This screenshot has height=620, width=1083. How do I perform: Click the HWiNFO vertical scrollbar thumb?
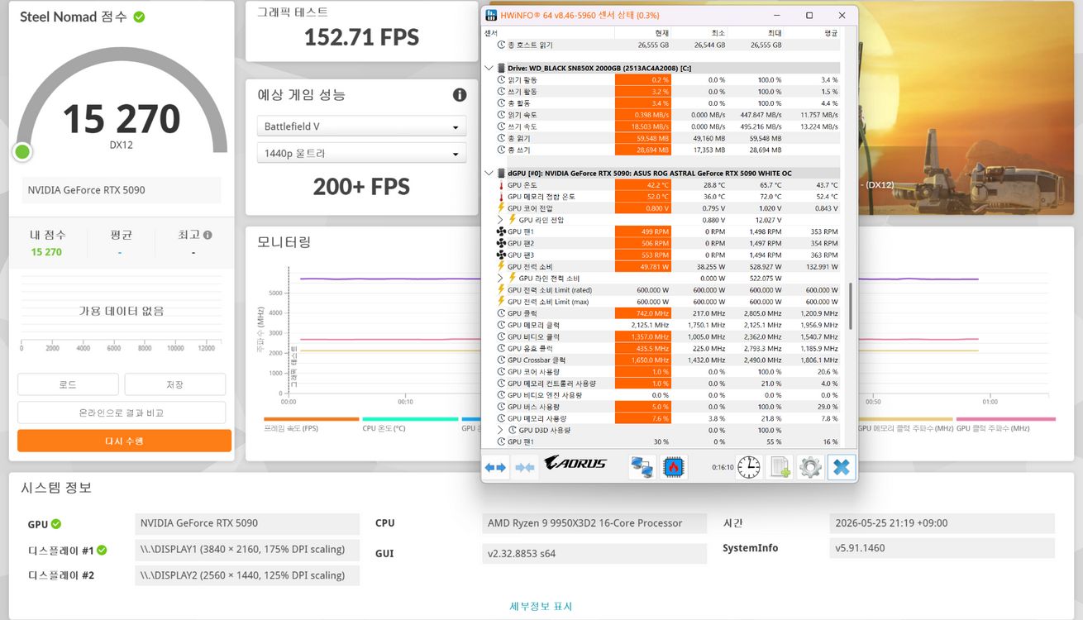[x=850, y=307]
